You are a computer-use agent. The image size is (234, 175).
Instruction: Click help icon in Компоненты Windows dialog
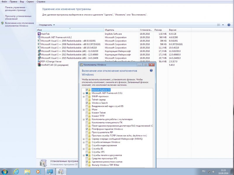(151, 71)
